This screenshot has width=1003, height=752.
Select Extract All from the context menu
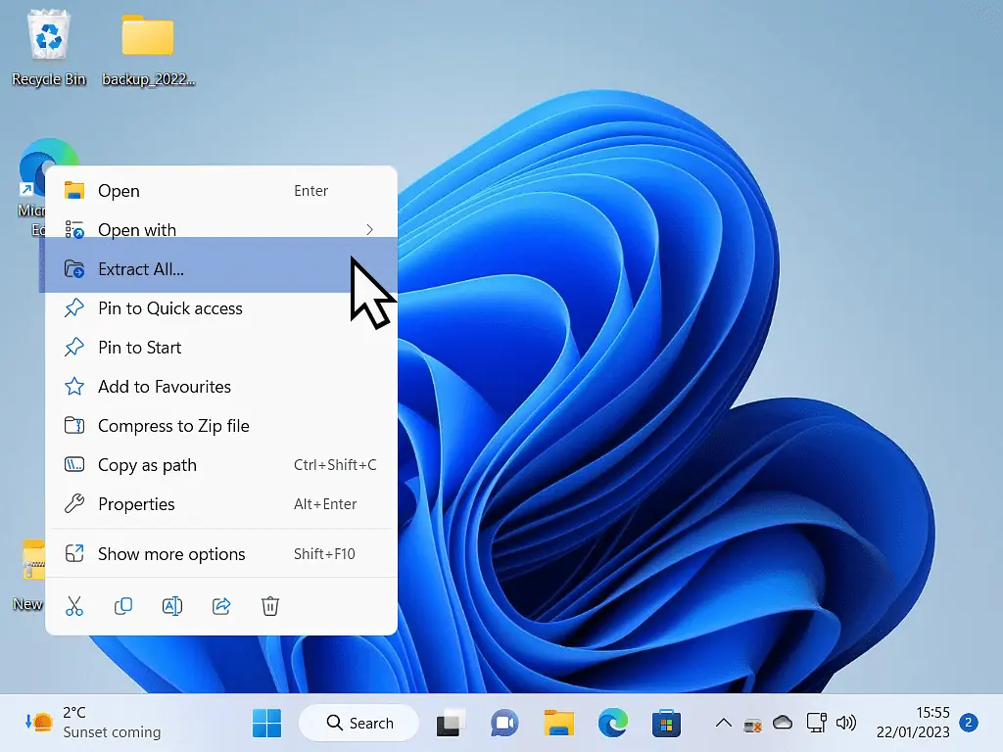click(143, 268)
